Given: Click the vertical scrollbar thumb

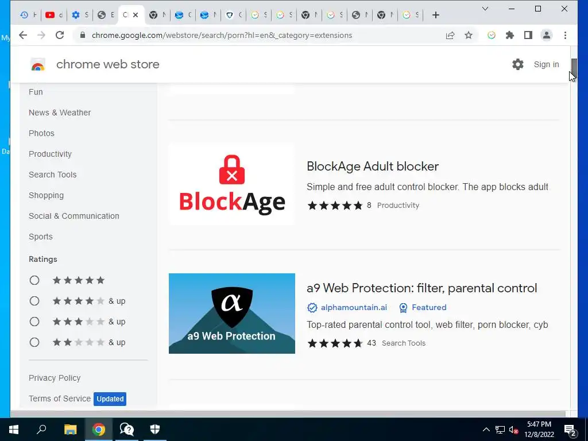Looking at the screenshot, I should point(574,67).
